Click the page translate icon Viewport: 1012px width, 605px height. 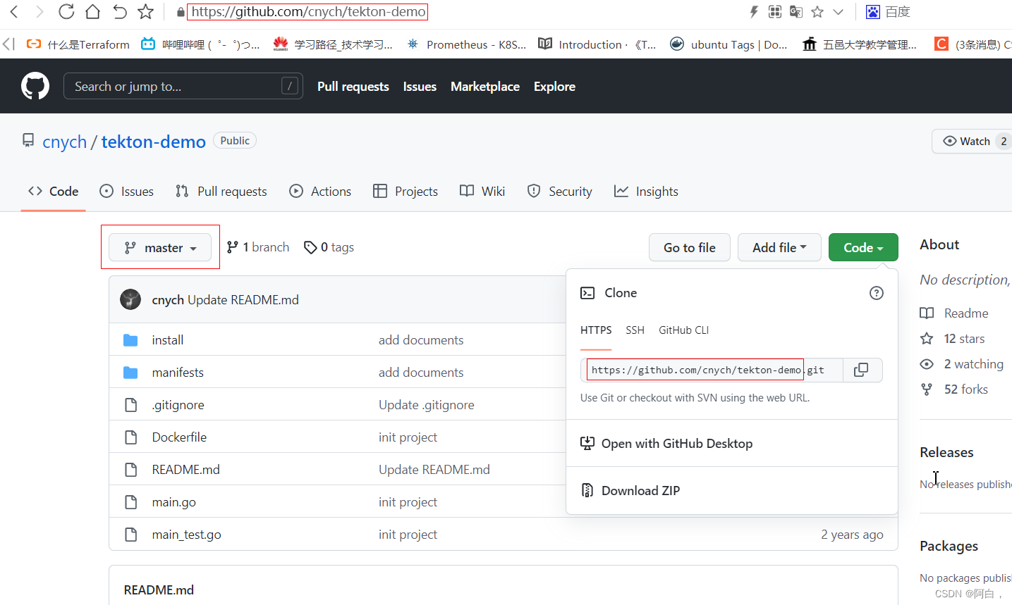click(796, 11)
